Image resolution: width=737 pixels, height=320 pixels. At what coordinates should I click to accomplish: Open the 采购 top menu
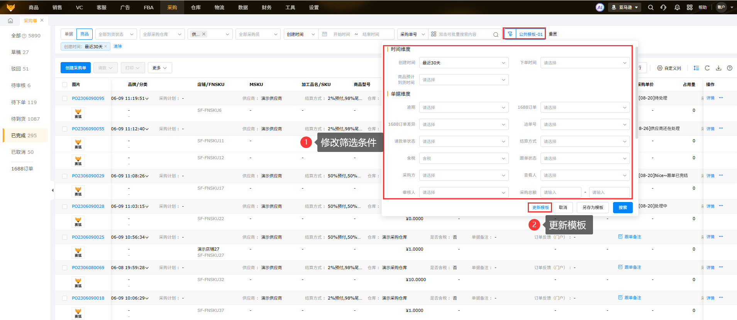tap(172, 7)
